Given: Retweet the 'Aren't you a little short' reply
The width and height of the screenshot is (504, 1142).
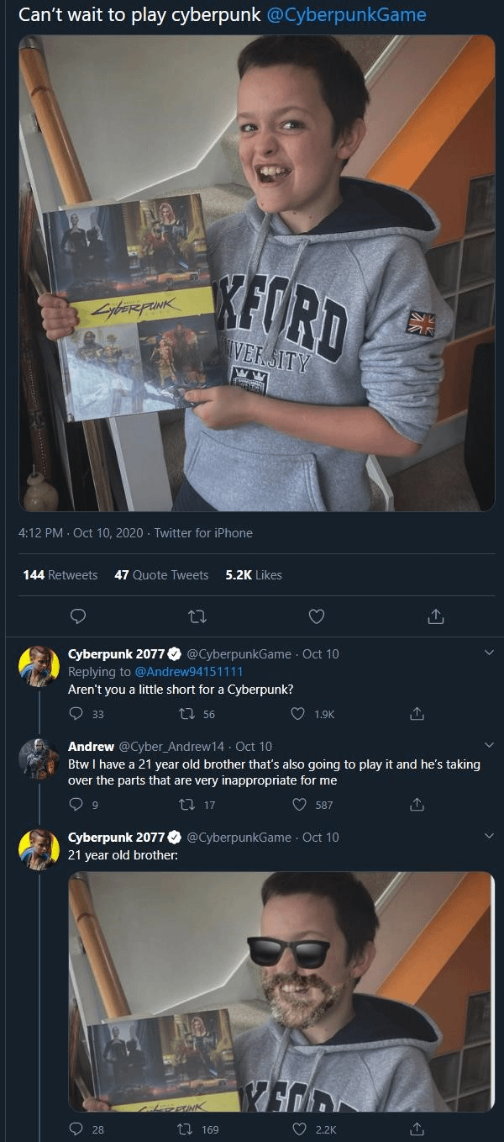Looking at the screenshot, I should pos(188,714).
